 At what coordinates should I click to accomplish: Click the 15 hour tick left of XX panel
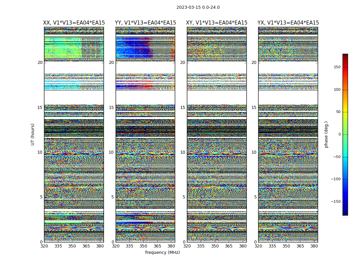point(40,107)
